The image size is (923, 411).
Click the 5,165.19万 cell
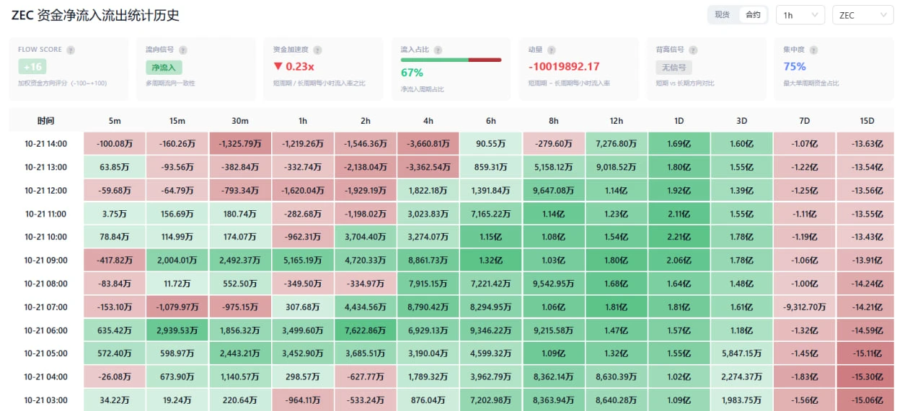[303, 261]
